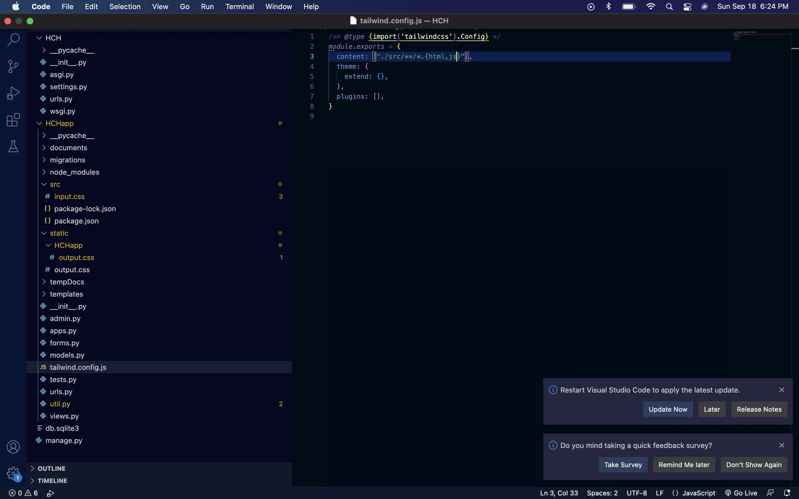Screen dimensions: 799x499
Task: Dismiss the feedback survey notification
Action: (x=782, y=445)
